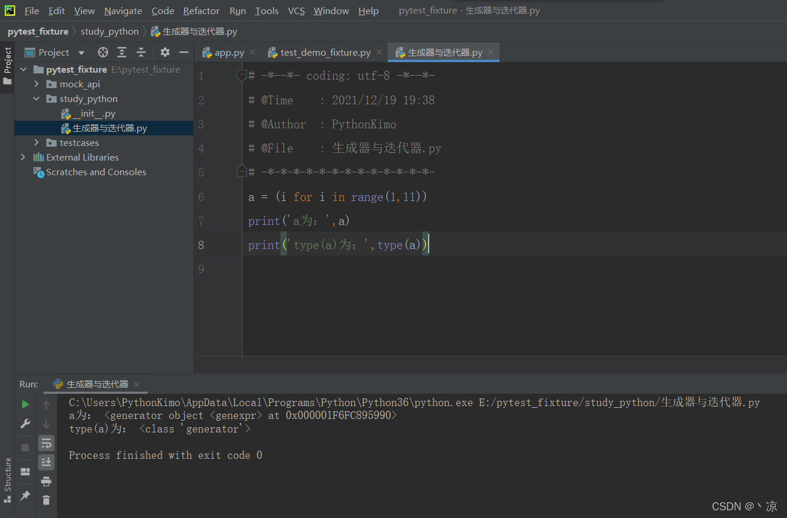787x518 pixels.
Task: Click the Expand All icon in Project panel
Action: point(122,52)
